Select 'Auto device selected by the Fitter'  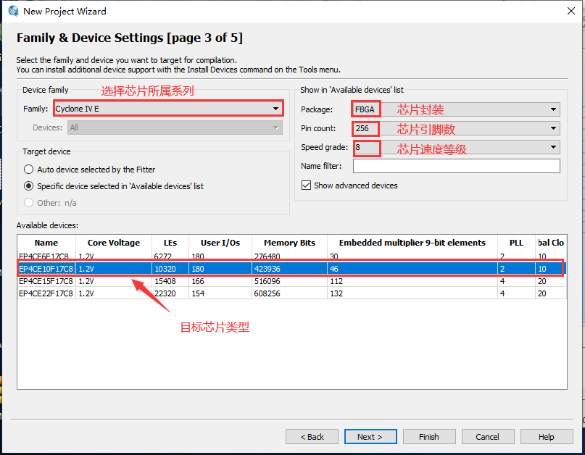pos(29,170)
